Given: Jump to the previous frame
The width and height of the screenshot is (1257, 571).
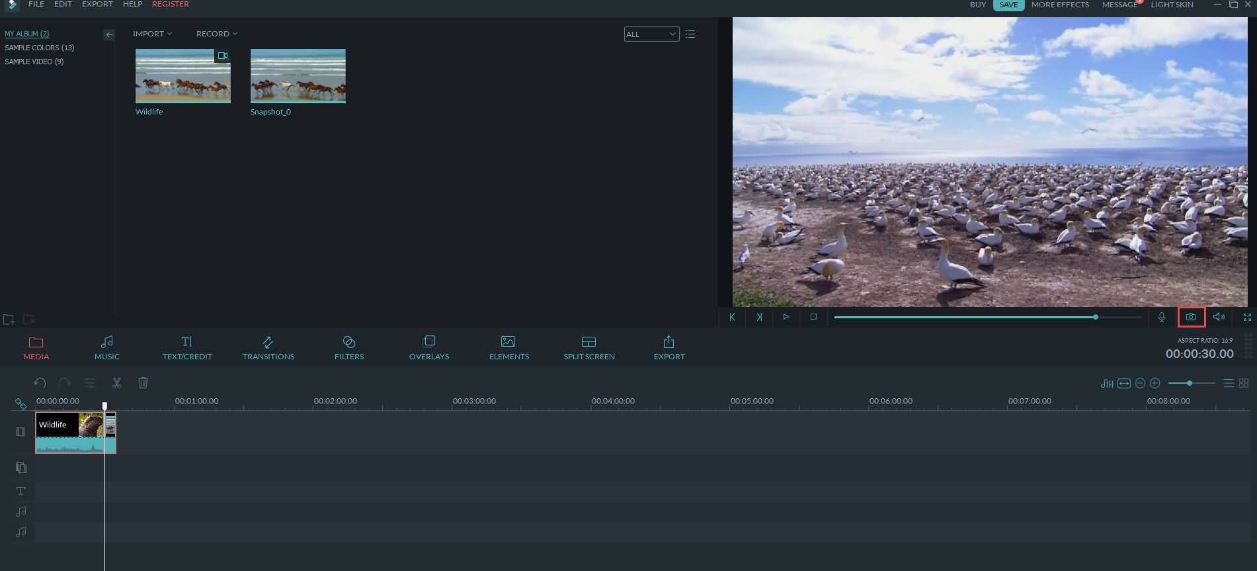Looking at the screenshot, I should 732,317.
